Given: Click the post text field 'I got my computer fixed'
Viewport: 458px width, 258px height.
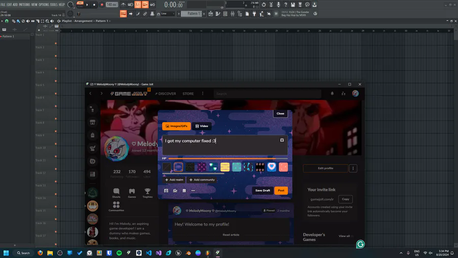Looking at the screenshot, I should [x=224, y=145].
